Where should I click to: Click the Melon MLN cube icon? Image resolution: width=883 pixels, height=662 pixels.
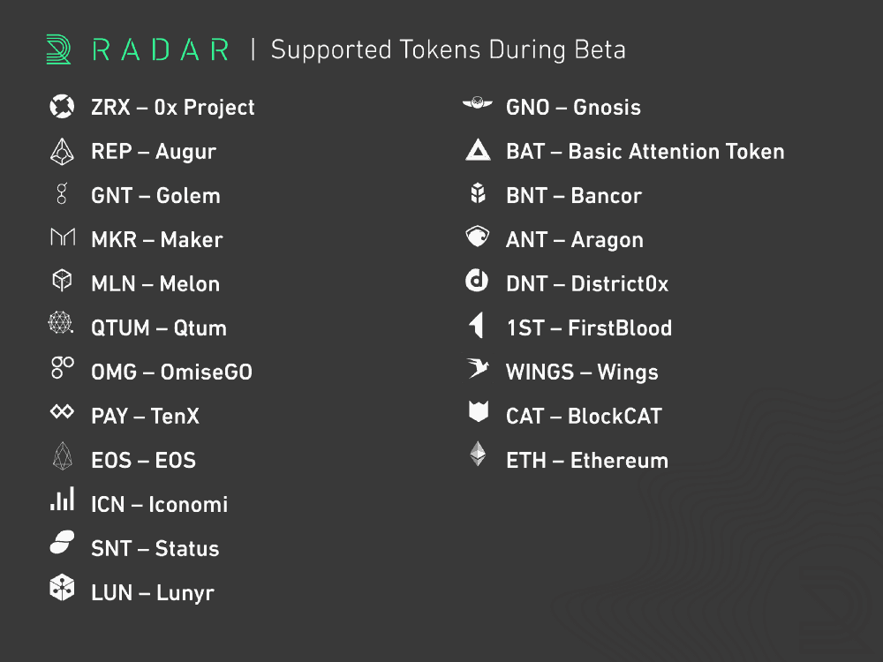coord(62,280)
